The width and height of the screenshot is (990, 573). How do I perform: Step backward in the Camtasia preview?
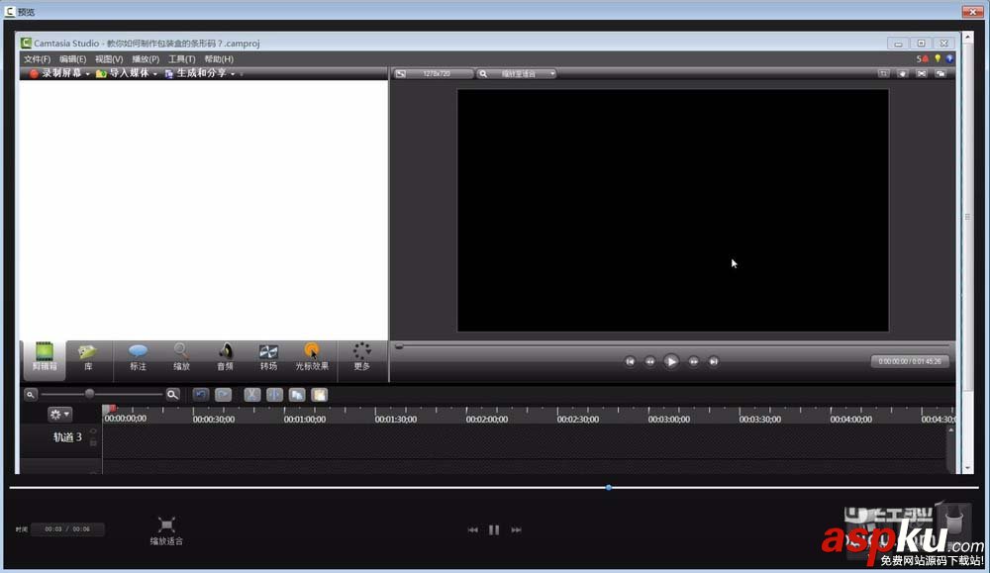click(649, 361)
